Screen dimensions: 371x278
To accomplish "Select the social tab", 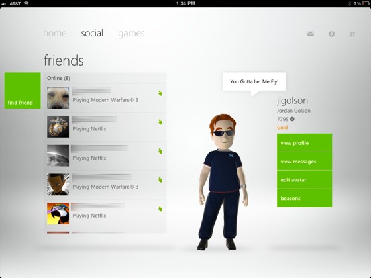I will (x=92, y=33).
